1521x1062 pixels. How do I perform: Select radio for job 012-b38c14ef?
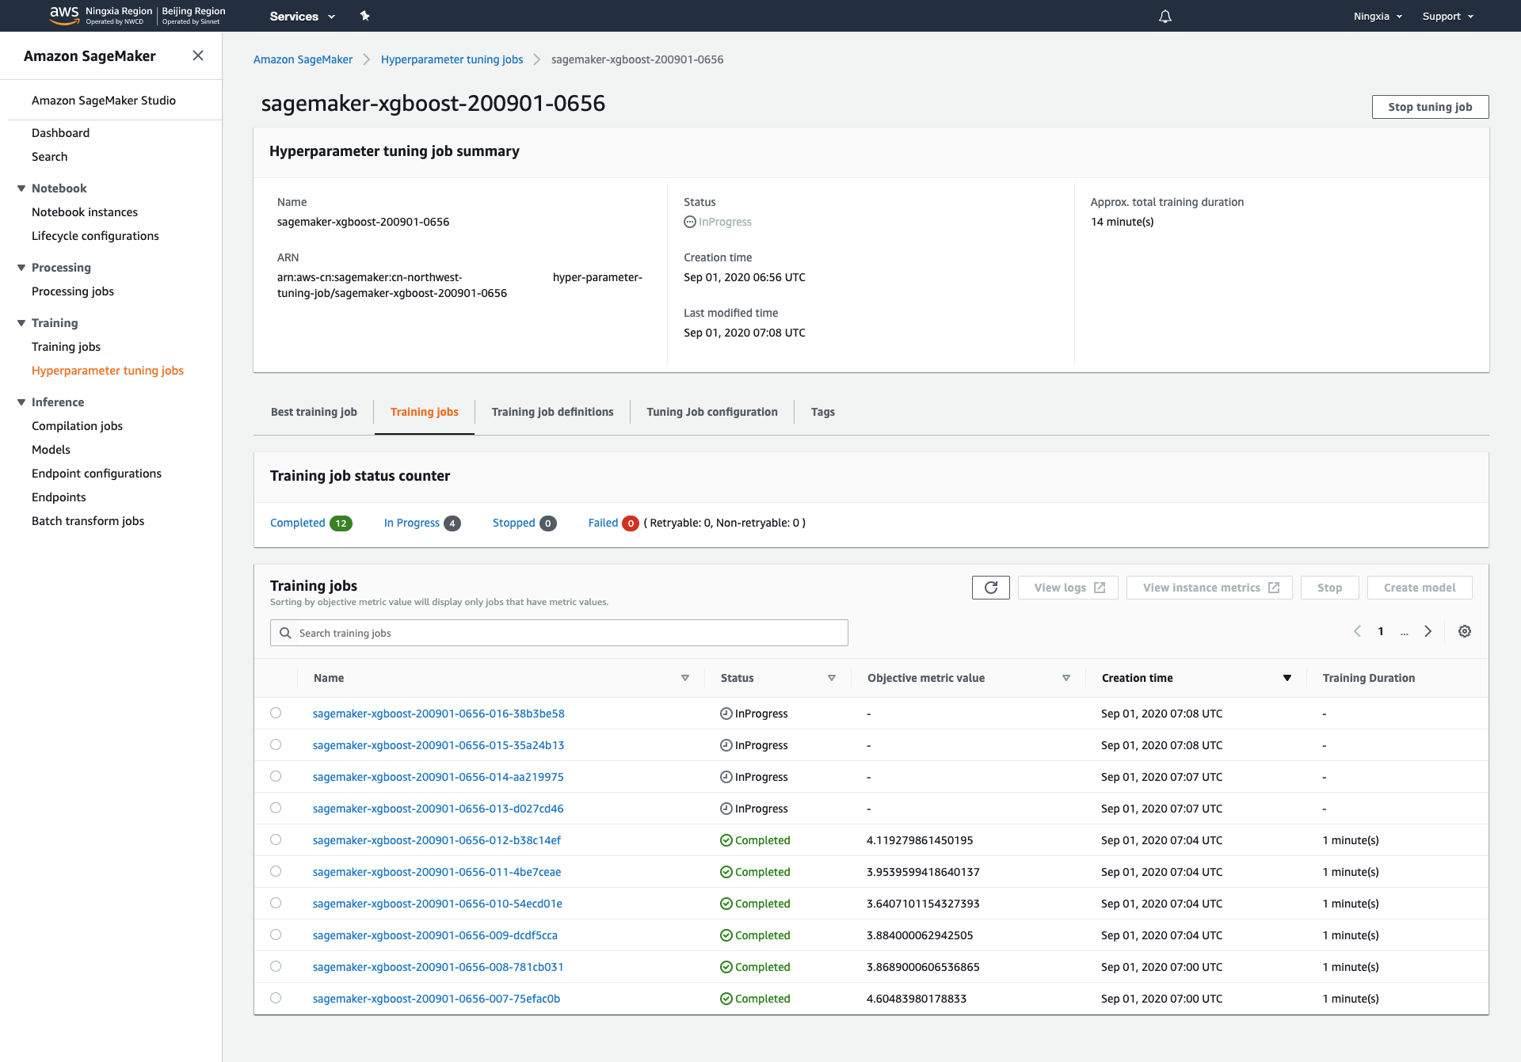coord(276,839)
